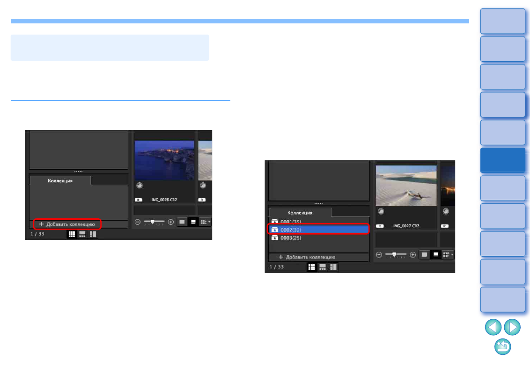Viewport: 530px width, 374px height.
Task: Click zoom-in plus icon in IMG_0026 screenshot
Action: pyautogui.click(x=171, y=222)
